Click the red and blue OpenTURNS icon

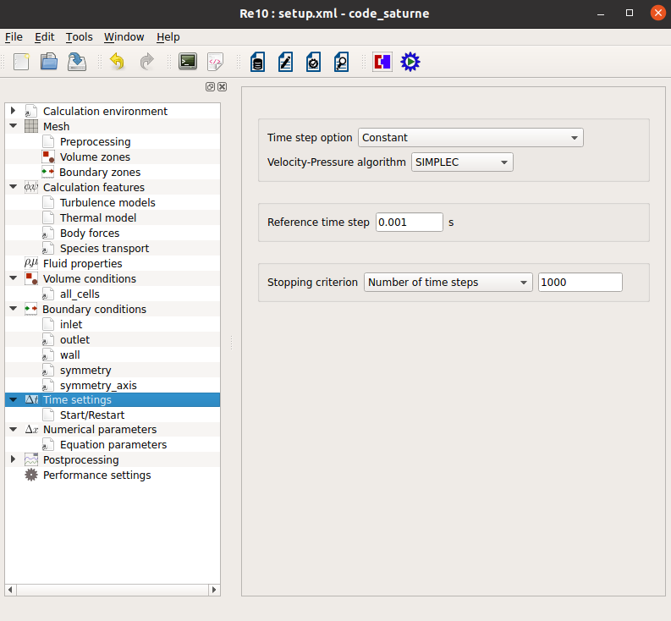382,62
